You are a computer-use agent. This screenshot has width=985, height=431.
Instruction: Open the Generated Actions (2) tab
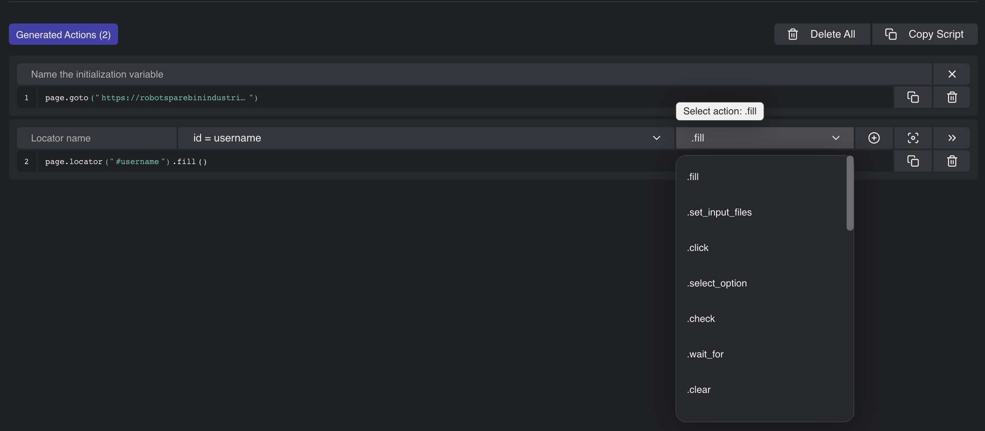click(x=63, y=34)
